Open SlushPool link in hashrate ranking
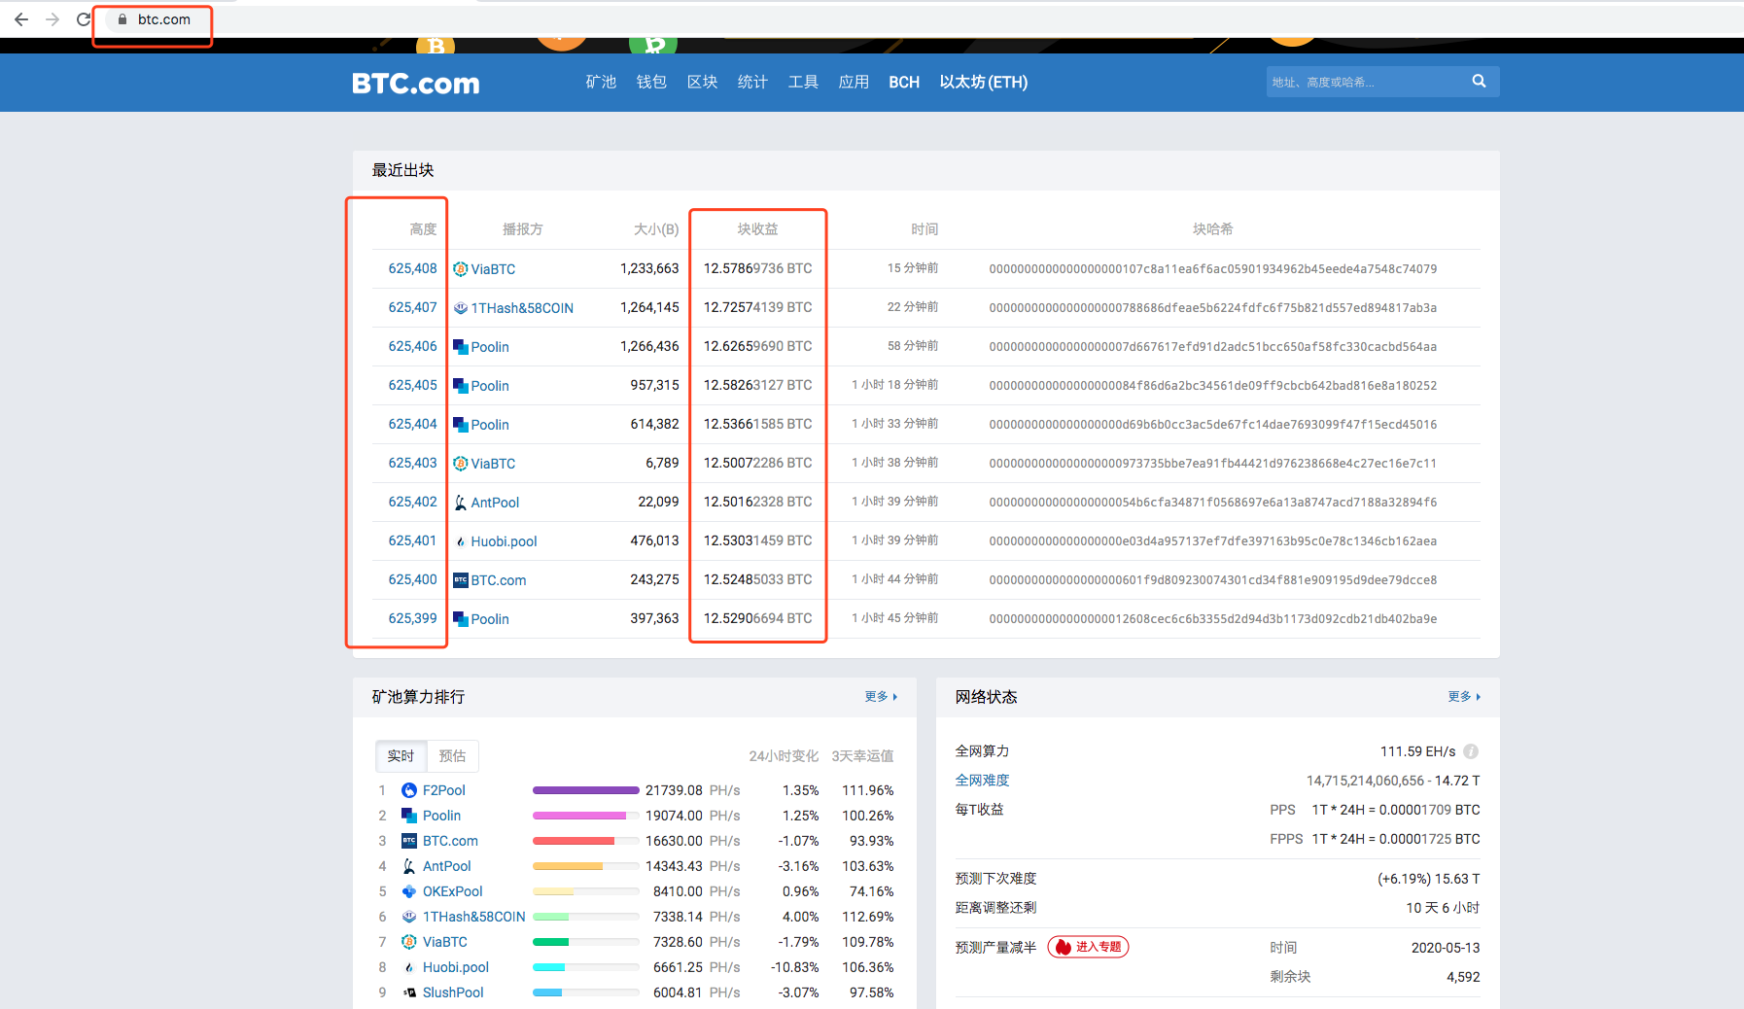Viewport: 1744px width, 1009px height. tap(453, 992)
